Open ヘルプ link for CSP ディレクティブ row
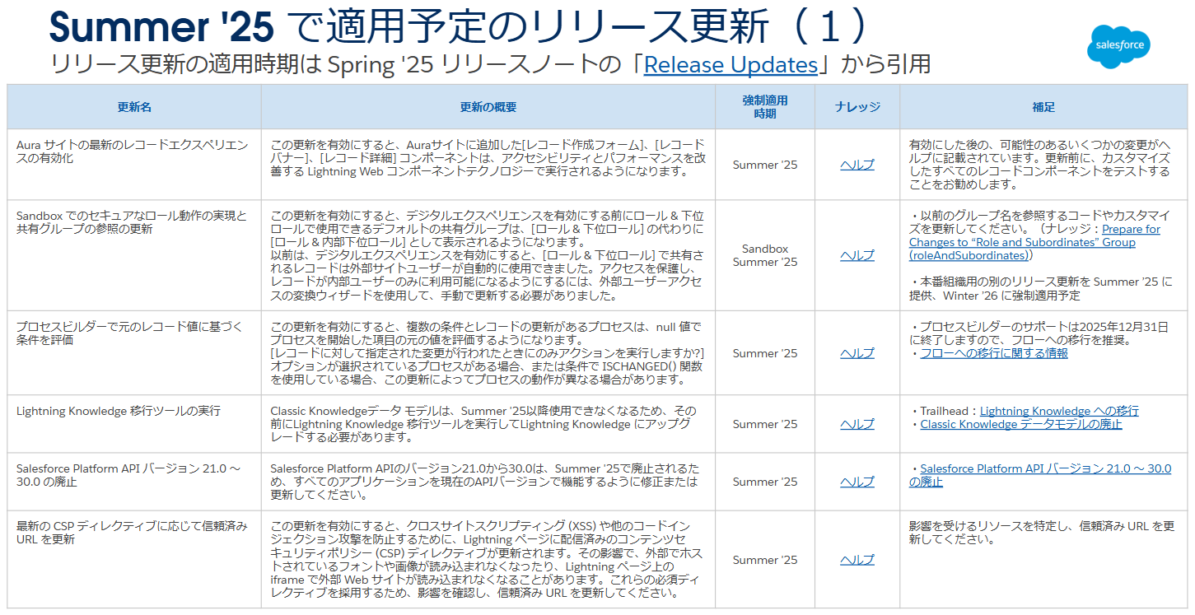The width and height of the screenshot is (1195, 615). (857, 560)
